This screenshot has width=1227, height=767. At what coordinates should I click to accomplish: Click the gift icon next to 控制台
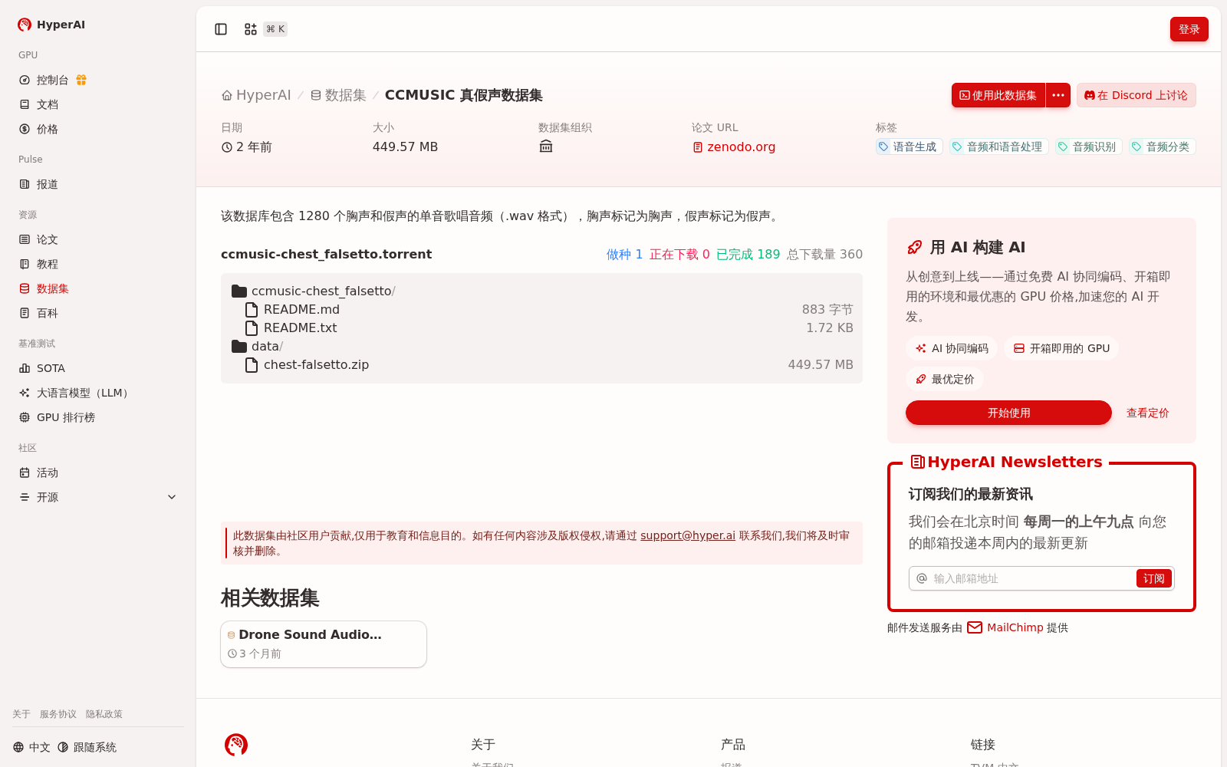81,80
